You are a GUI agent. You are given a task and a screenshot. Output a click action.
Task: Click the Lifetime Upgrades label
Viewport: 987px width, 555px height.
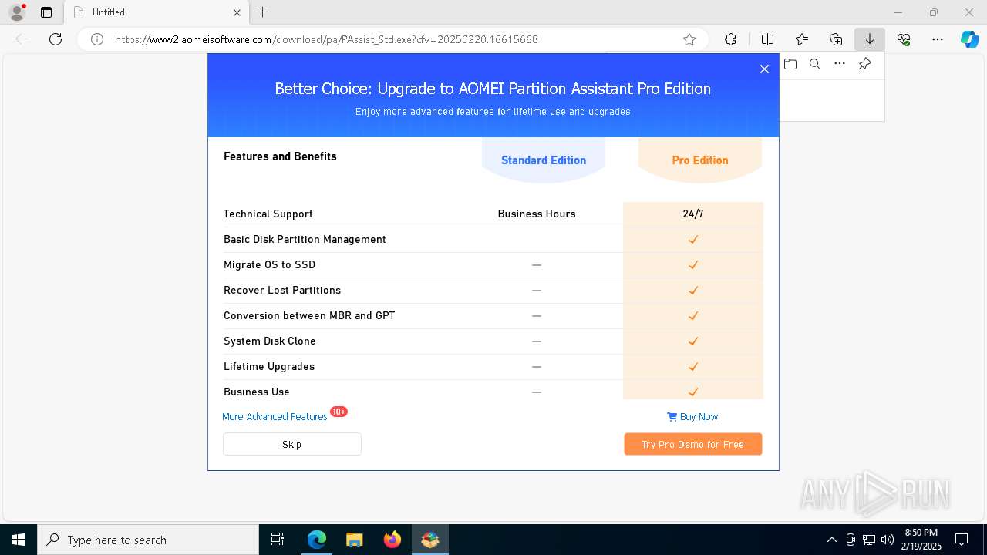click(269, 366)
